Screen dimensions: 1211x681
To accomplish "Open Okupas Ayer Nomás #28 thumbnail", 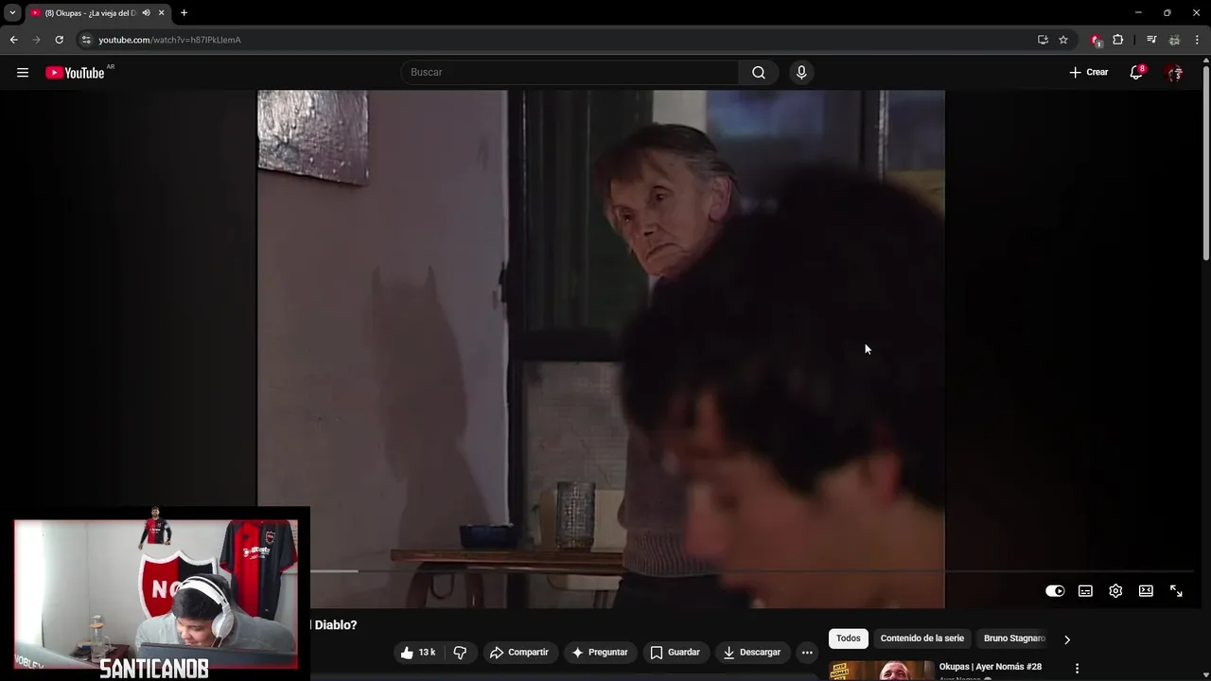I will point(881,671).
